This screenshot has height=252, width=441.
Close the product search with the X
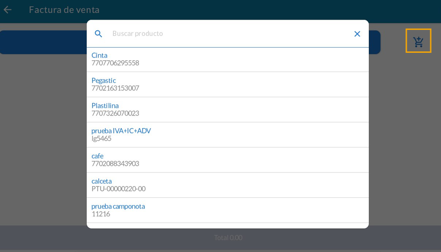click(357, 34)
